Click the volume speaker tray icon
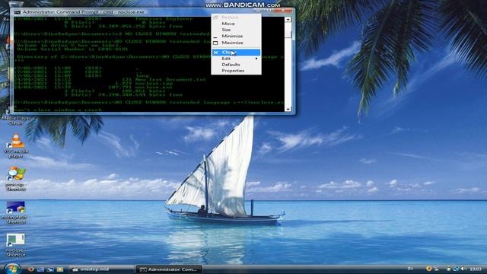The width and height of the screenshot is (487, 274). [x=463, y=269]
